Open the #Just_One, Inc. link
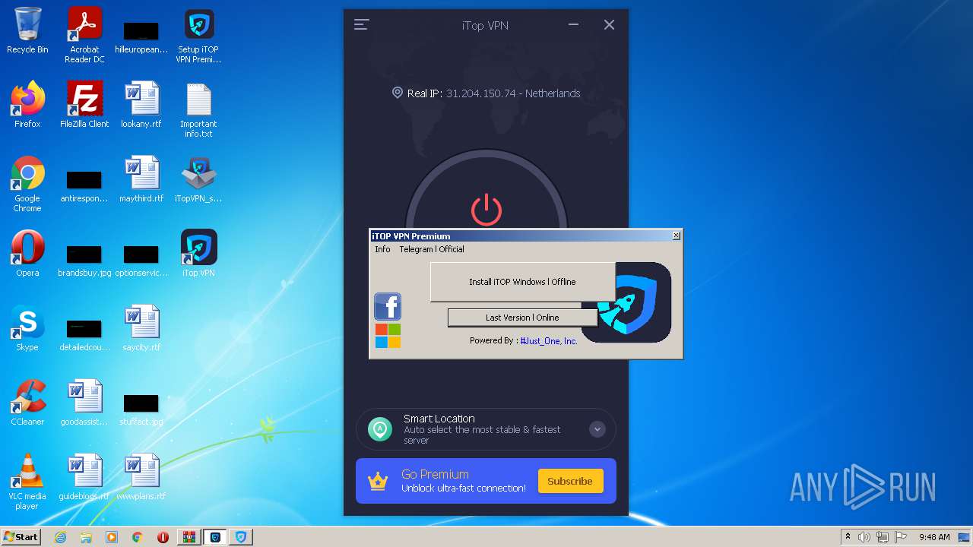 (549, 341)
